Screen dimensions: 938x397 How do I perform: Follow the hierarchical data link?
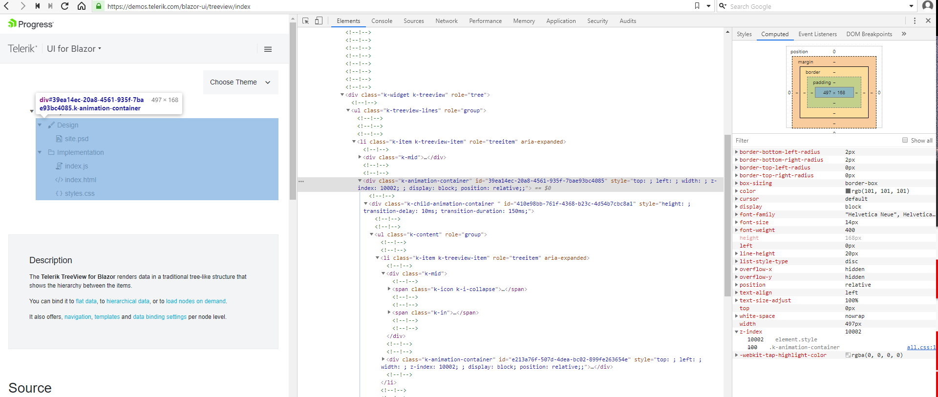[128, 302]
